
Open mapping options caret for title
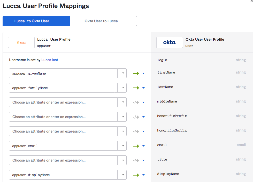143,160
